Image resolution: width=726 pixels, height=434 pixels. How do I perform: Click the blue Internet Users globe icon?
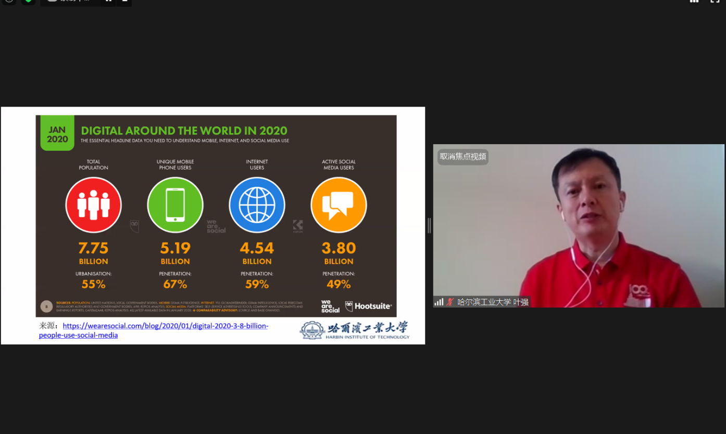[x=257, y=205]
